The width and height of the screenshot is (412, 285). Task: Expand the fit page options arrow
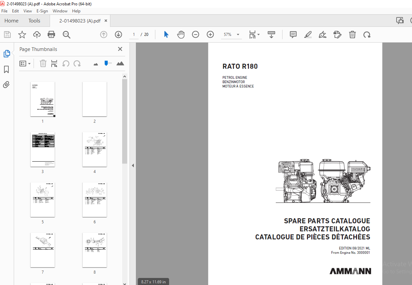point(258,35)
